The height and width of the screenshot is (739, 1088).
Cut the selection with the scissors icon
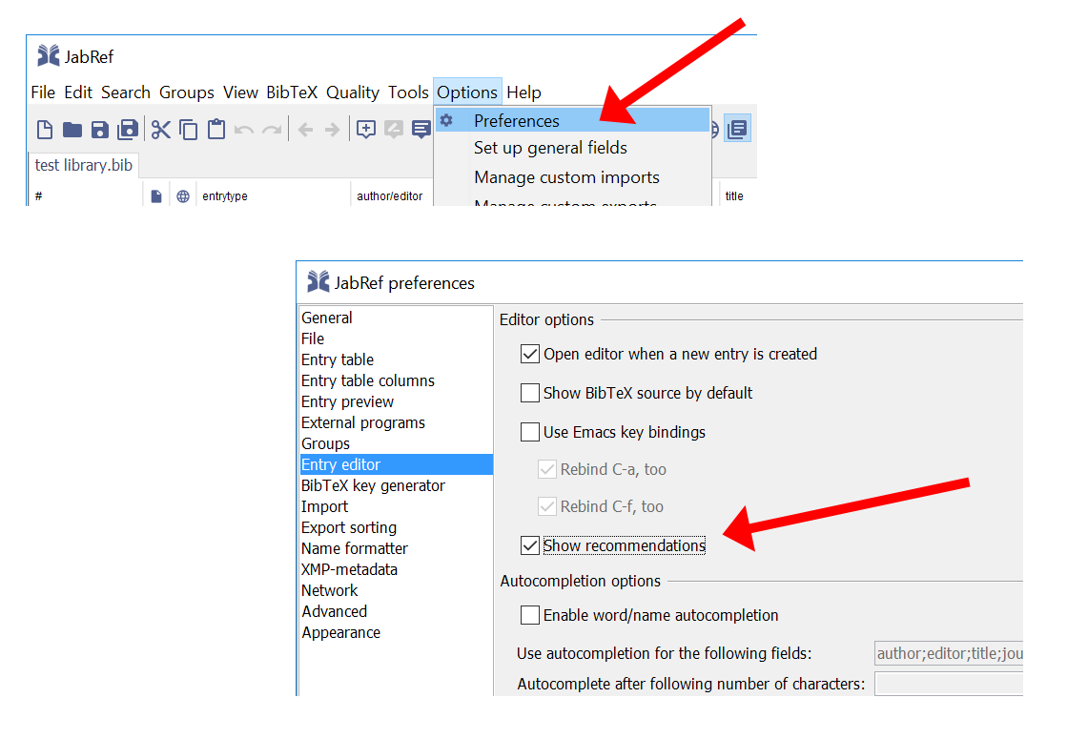point(161,130)
